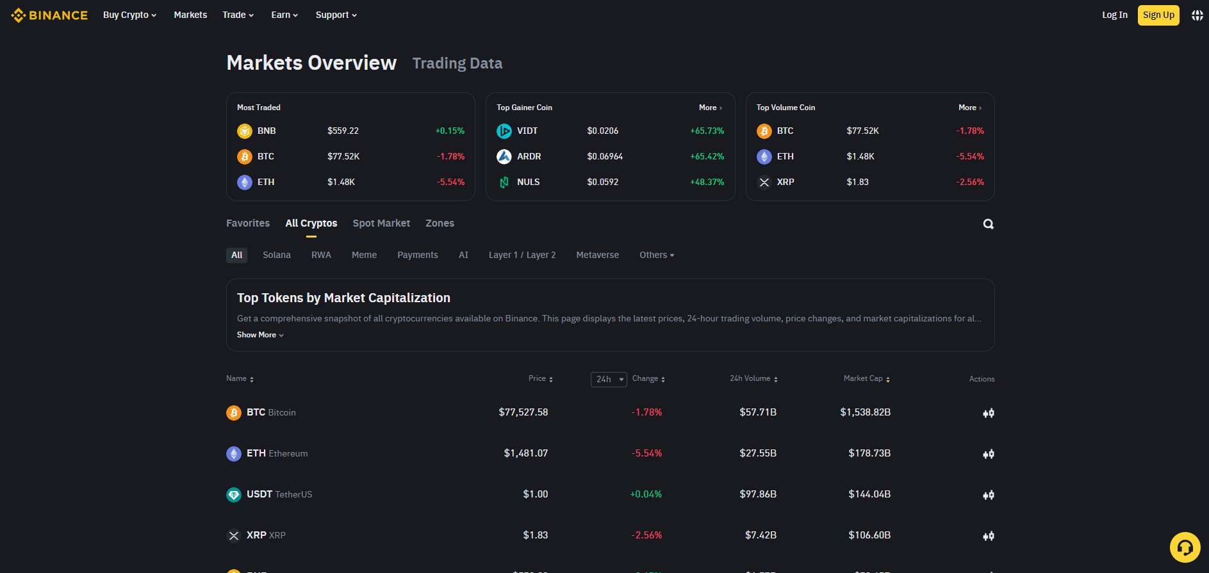Image resolution: width=1209 pixels, height=573 pixels.
Task: Click the BTC coin icon in Most Traded
Action: coord(245,157)
